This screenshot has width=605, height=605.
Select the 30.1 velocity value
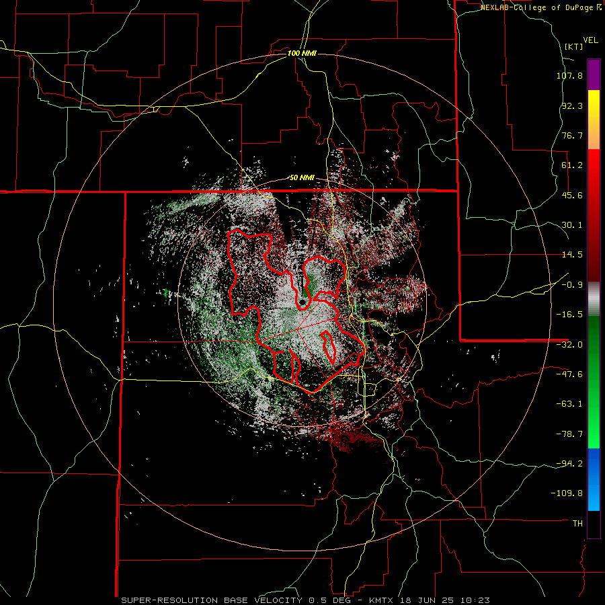[x=572, y=225]
